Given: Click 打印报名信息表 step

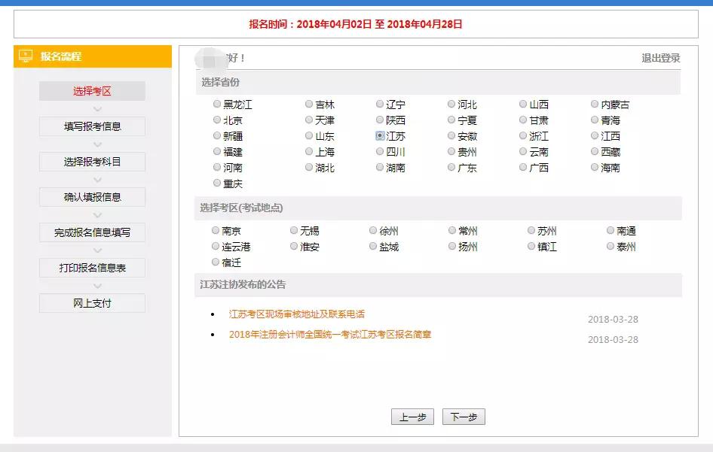Looking at the screenshot, I should point(92,268).
